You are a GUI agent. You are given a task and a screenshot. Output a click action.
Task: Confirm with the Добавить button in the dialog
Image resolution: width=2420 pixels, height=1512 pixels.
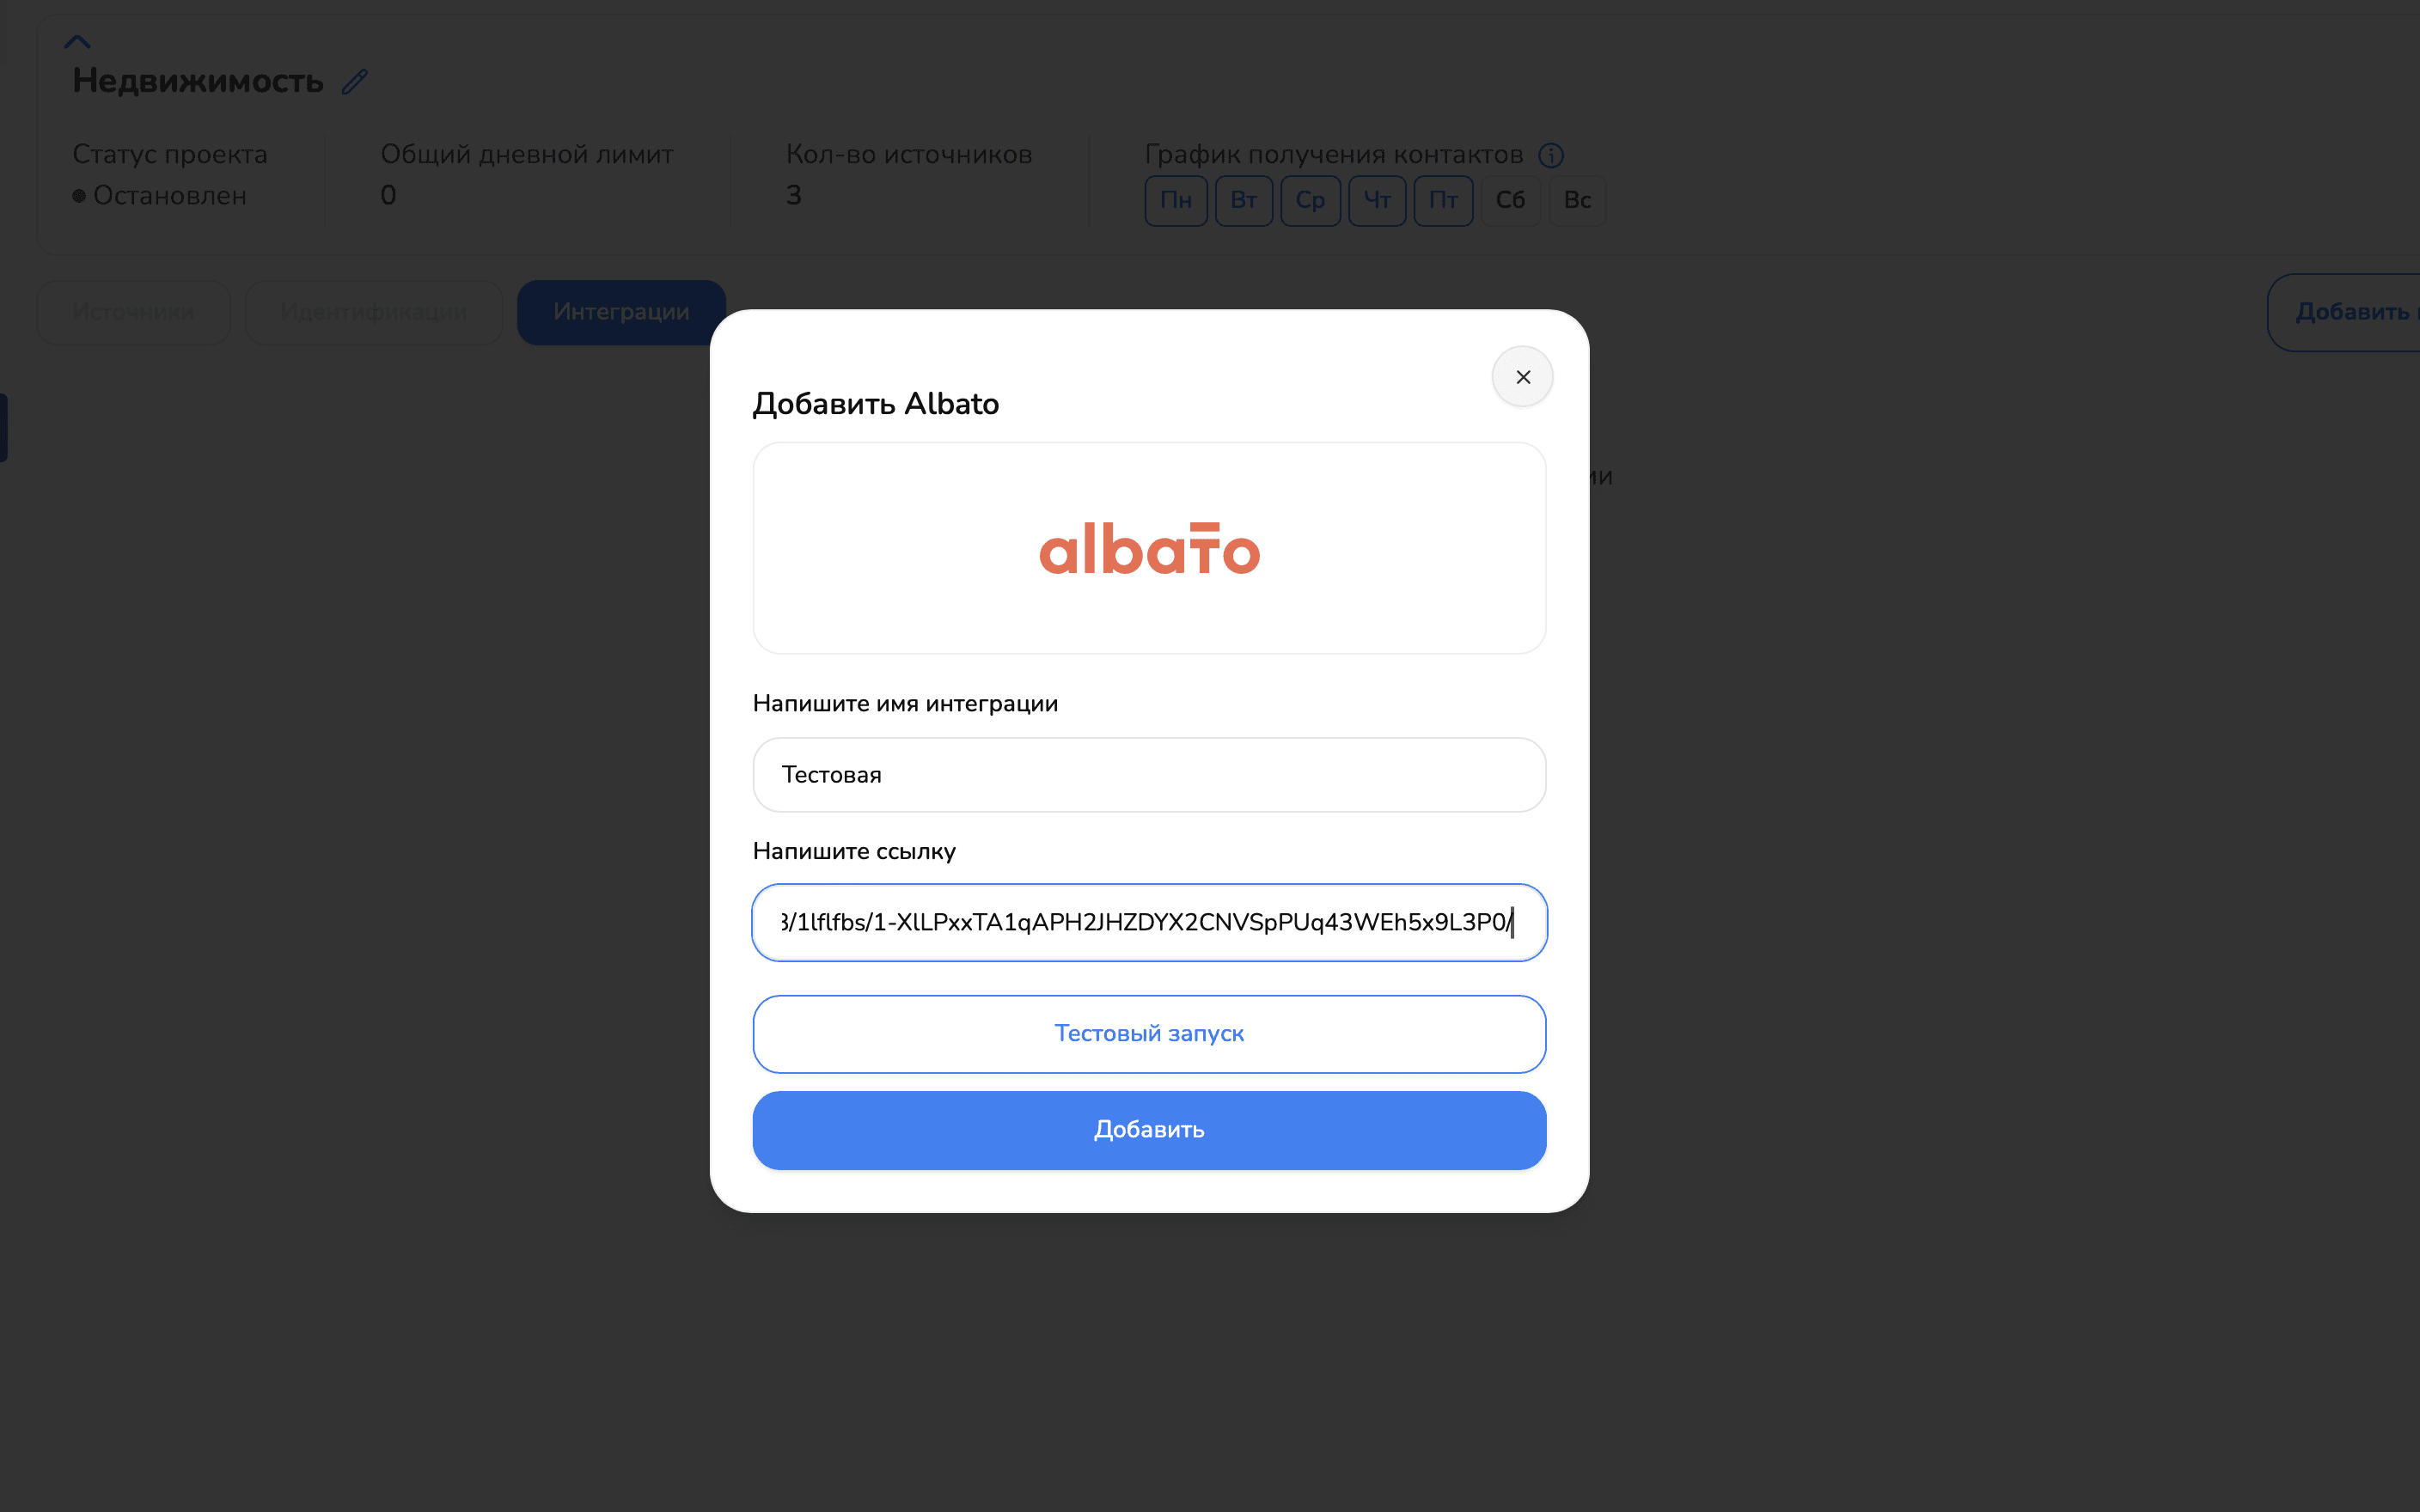click(x=1148, y=1130)
